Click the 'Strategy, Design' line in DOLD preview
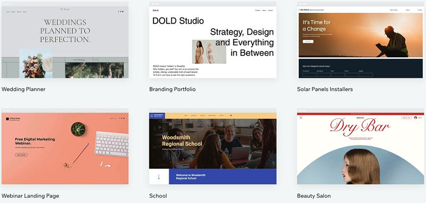Image resolution: width=426 pixels, height=203 pixels. [x=242, y=32]
